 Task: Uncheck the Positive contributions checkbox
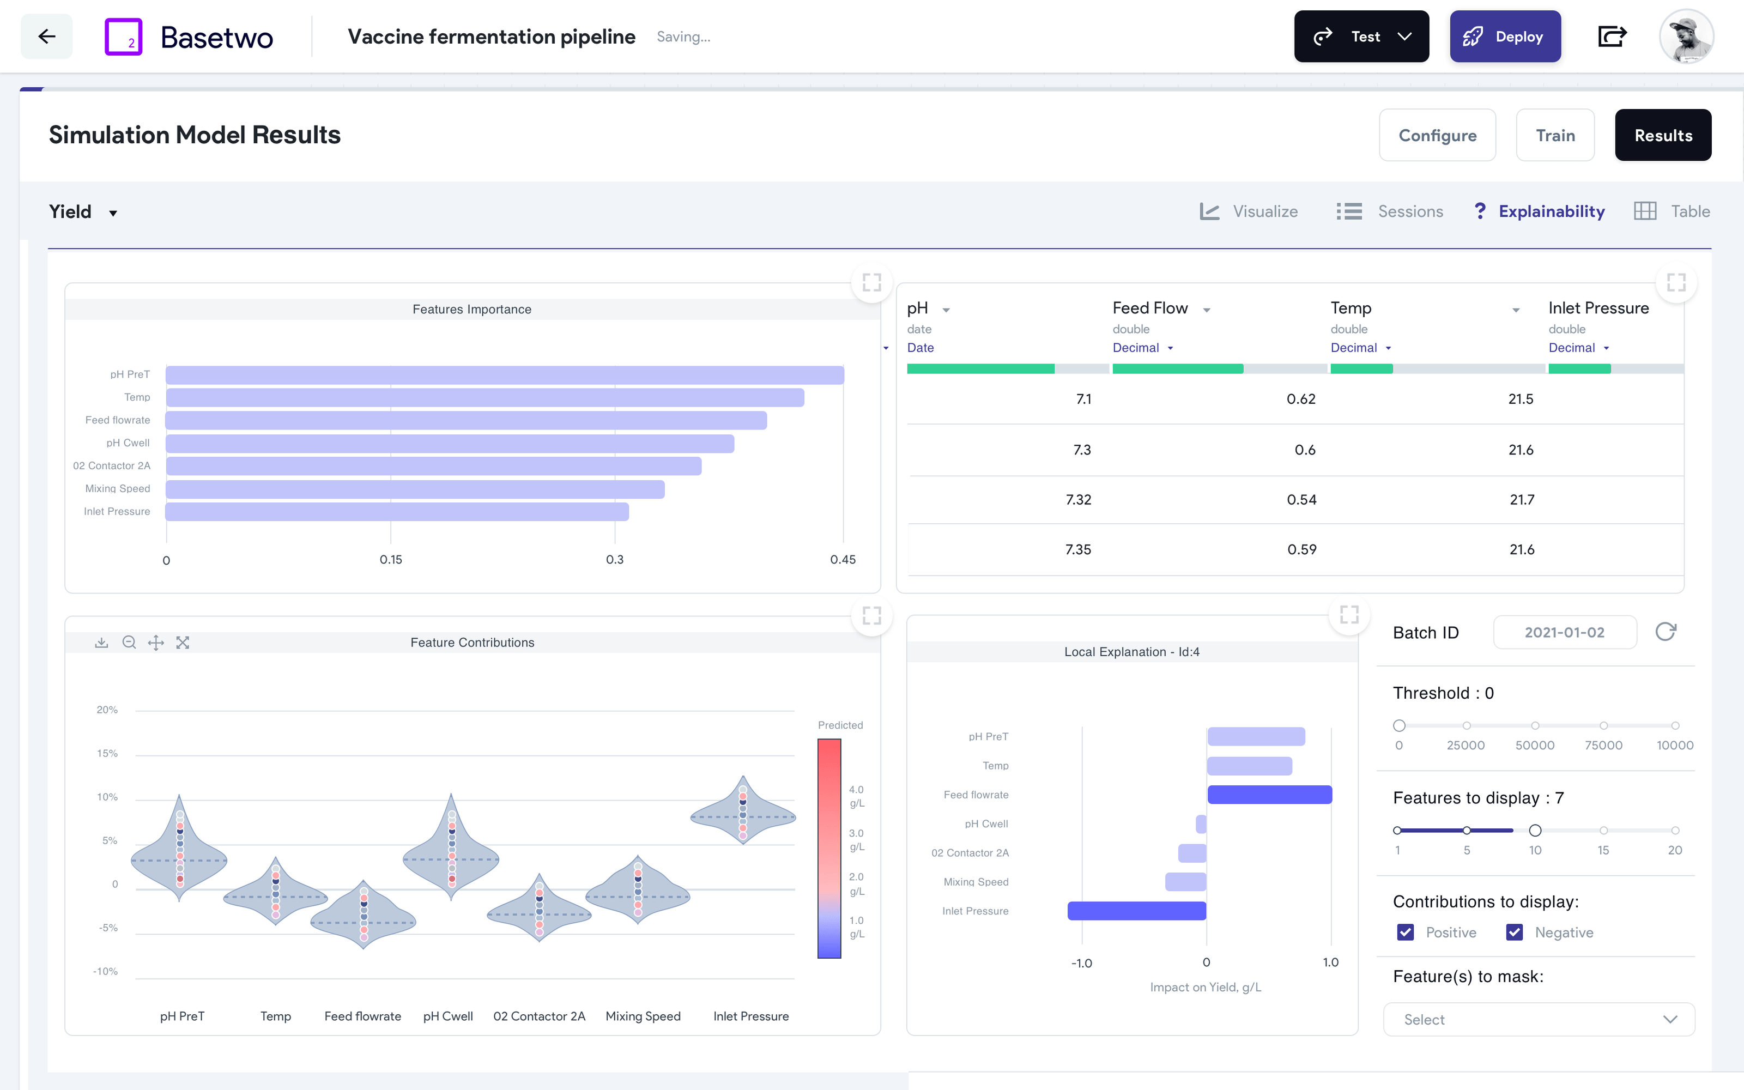coord(1406,932)
